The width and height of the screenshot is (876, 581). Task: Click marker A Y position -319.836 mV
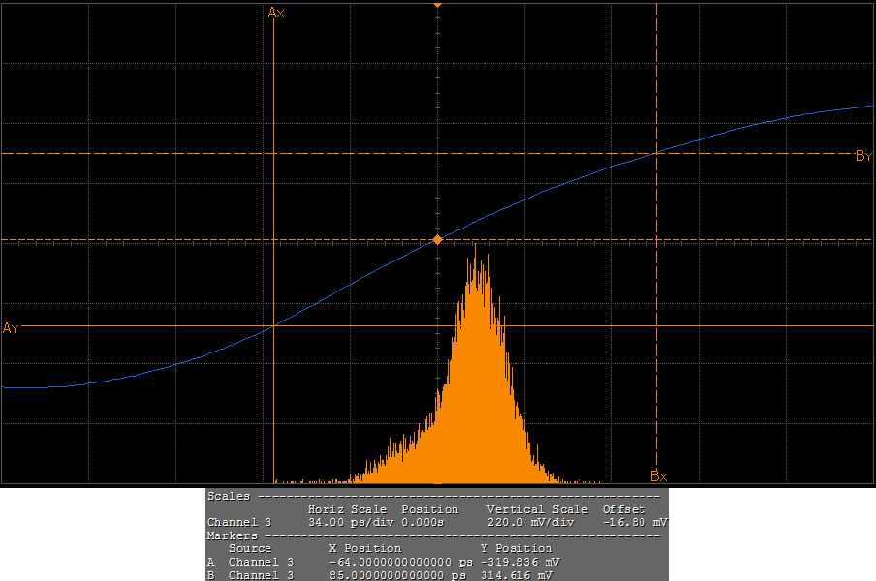coord(519,562)
